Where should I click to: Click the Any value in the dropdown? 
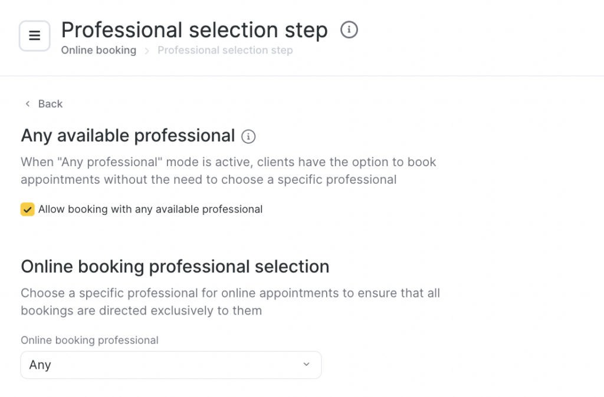pos(40,365)
